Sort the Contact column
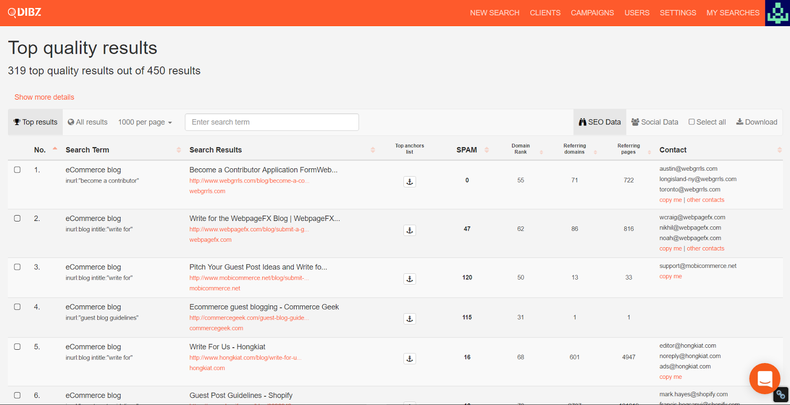The height and width of the screenshot is (405, 790). (779, 150)
